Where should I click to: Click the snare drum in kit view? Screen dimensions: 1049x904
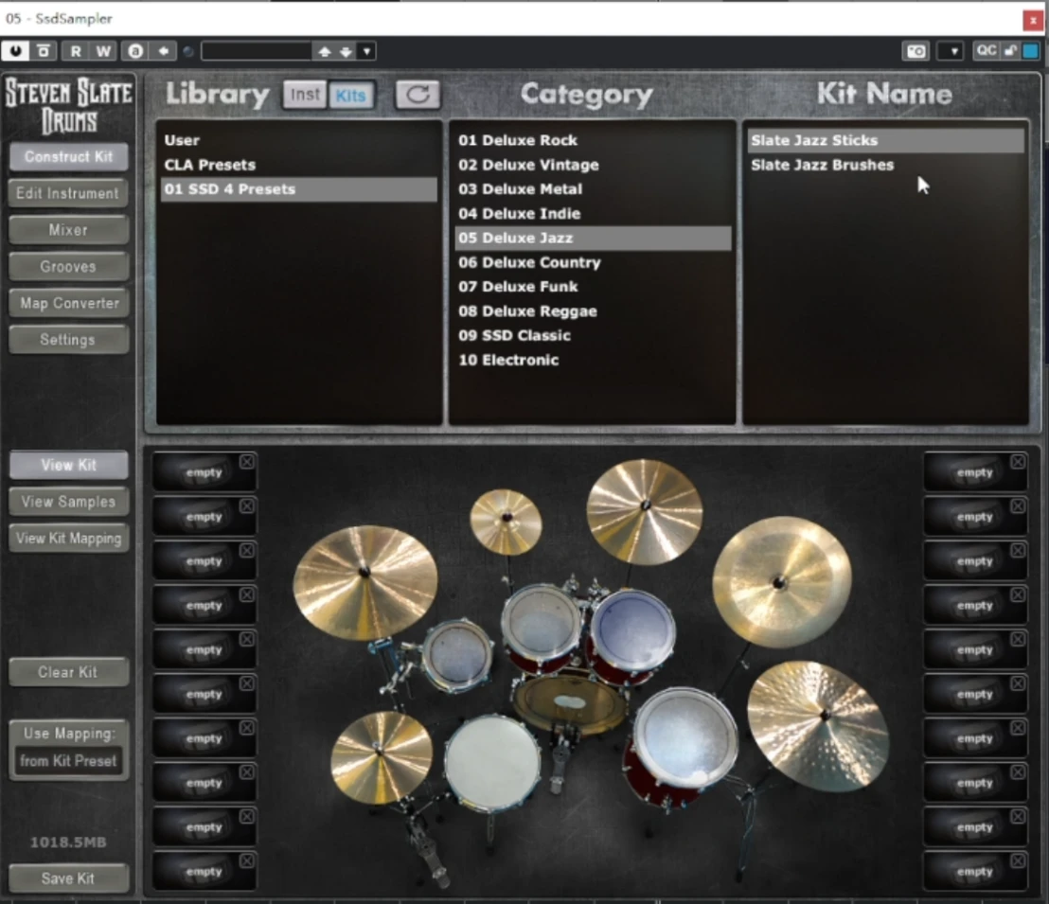click(x=492, y=763)
